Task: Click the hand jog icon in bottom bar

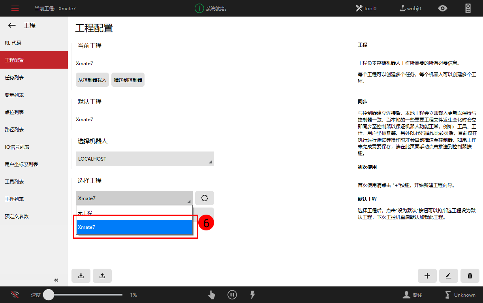Action: click(x=211, y=295)
